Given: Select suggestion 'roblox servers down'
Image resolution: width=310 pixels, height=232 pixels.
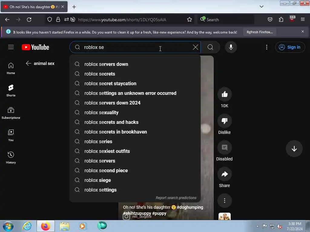Looking at the screenshot, I should tap(135, 64).
